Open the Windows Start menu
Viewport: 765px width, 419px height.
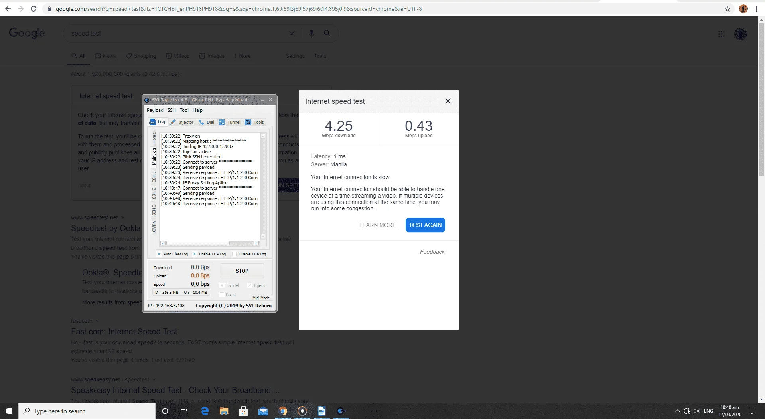9,411
